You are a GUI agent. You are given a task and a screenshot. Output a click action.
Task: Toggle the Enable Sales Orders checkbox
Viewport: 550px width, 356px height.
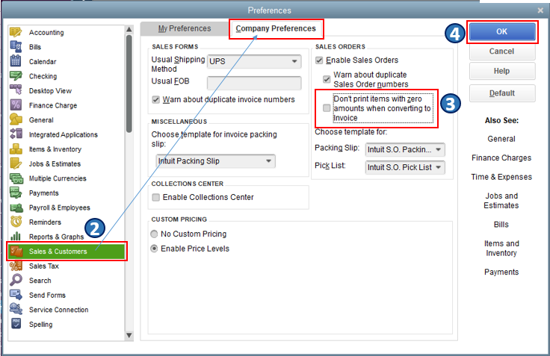[x=319, y=60]
